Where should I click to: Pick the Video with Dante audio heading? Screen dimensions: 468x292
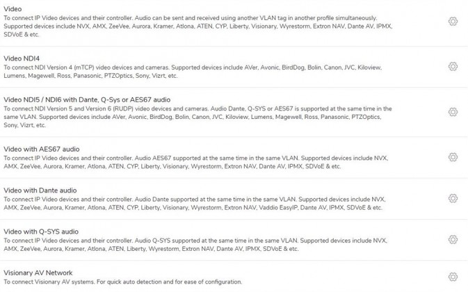click(40, 190)
